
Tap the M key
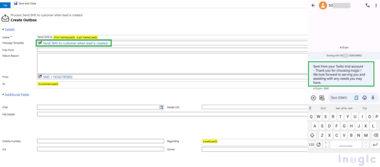tap(366, 135)
